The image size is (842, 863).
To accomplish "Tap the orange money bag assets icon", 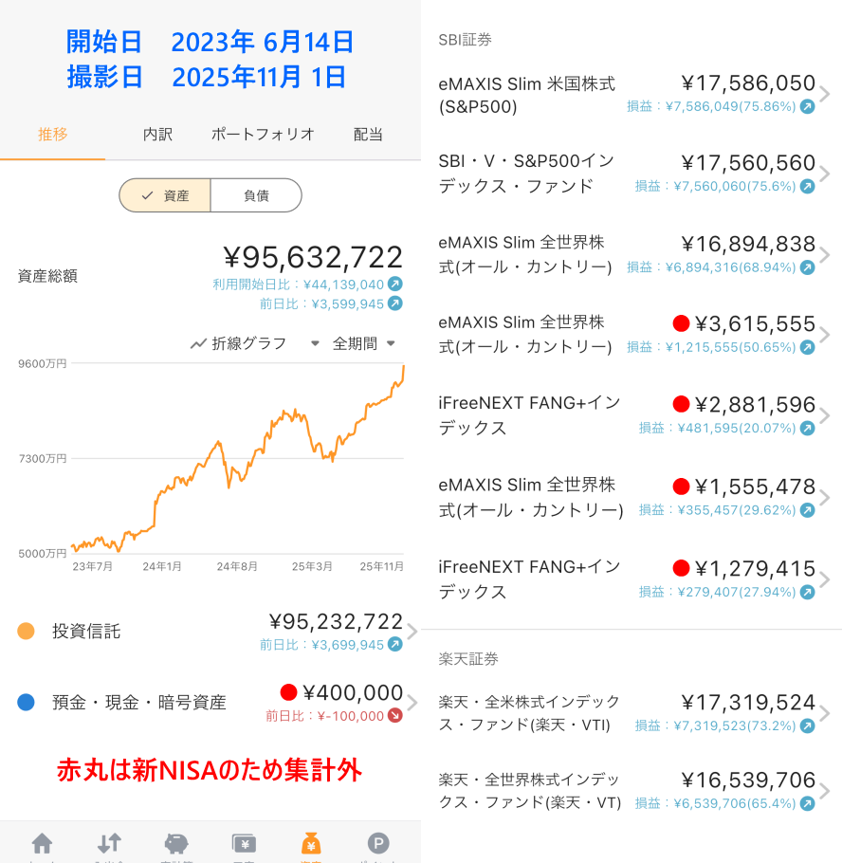I will [311, 843].
